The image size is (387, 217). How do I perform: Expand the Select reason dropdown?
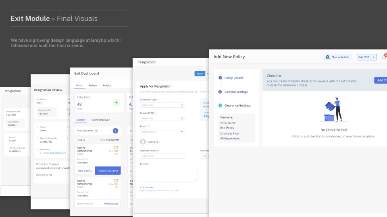(x=162, y=131)
